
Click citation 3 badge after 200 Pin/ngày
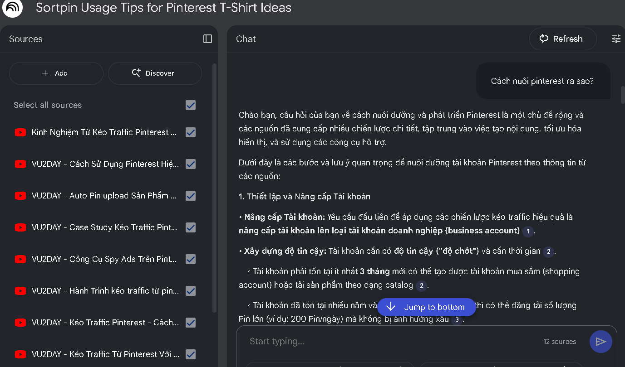[x=457, y=319]
